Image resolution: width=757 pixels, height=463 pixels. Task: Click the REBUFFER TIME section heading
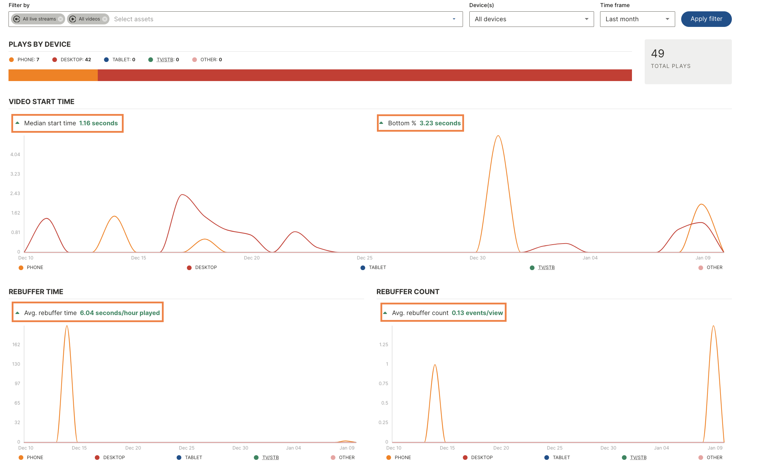point(36,292)
